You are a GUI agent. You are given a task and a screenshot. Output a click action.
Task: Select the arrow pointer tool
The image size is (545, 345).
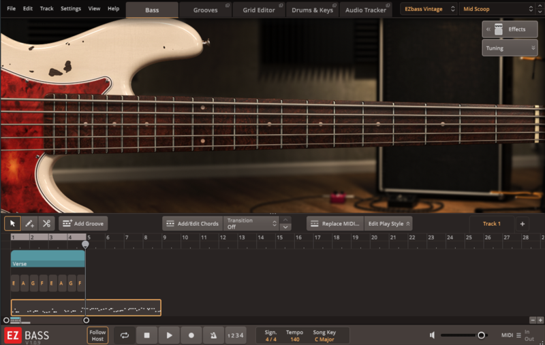coord(12,223)
